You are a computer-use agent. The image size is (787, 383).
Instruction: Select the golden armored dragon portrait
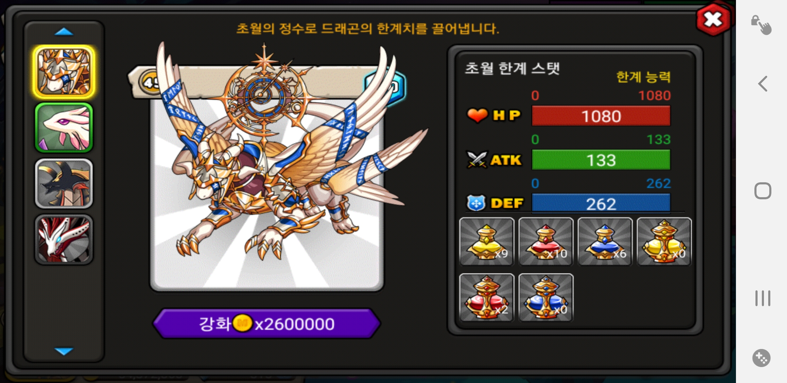(64, 72)
